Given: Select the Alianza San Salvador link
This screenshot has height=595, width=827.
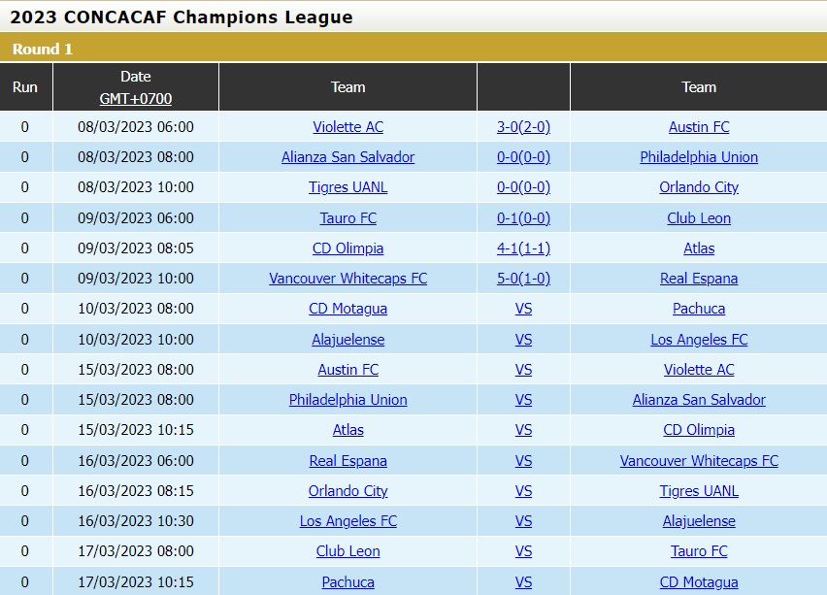Looking at the screenshot, I should (347, 157).
